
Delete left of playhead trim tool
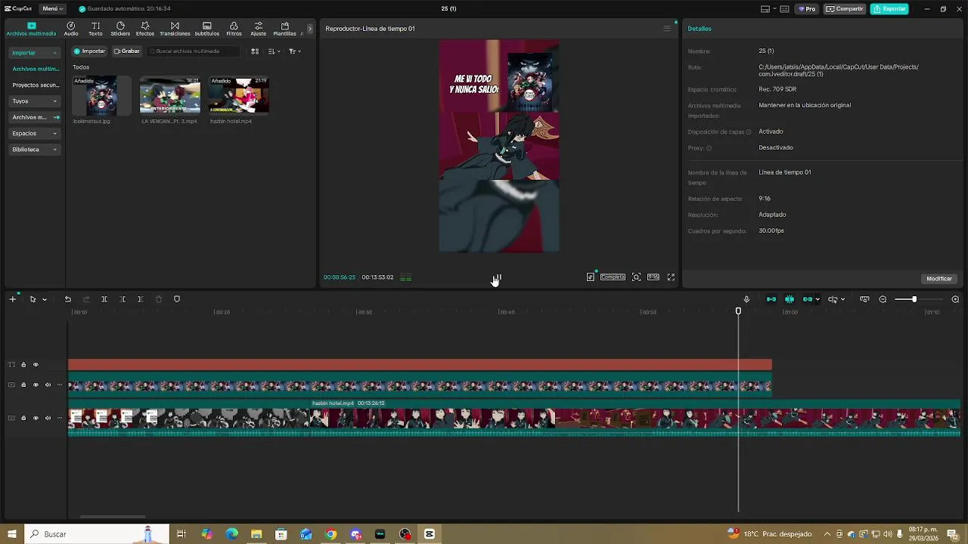point(123,299)
